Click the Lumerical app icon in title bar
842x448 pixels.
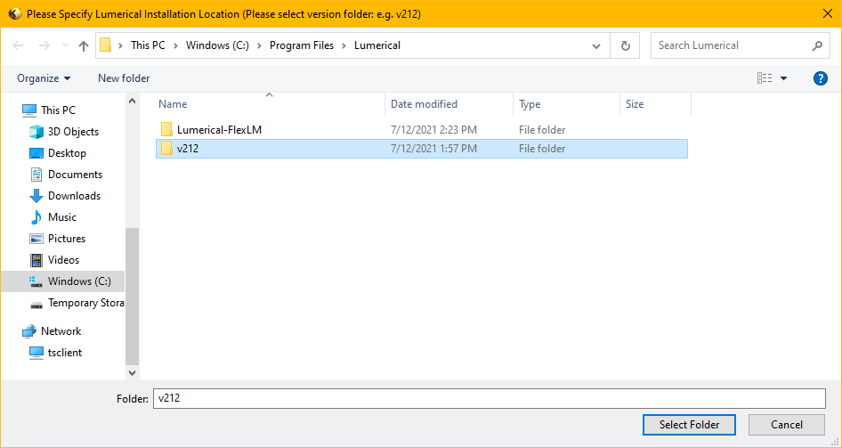coord(14,14)
